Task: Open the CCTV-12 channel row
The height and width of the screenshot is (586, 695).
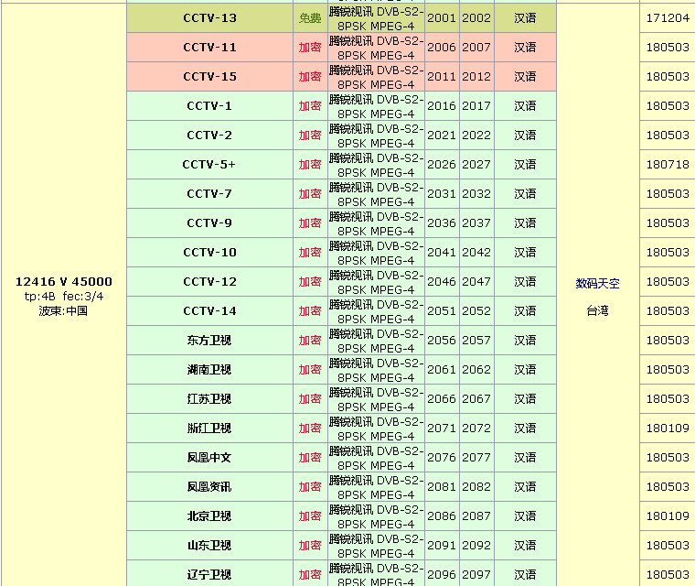Action: [209, 282]
